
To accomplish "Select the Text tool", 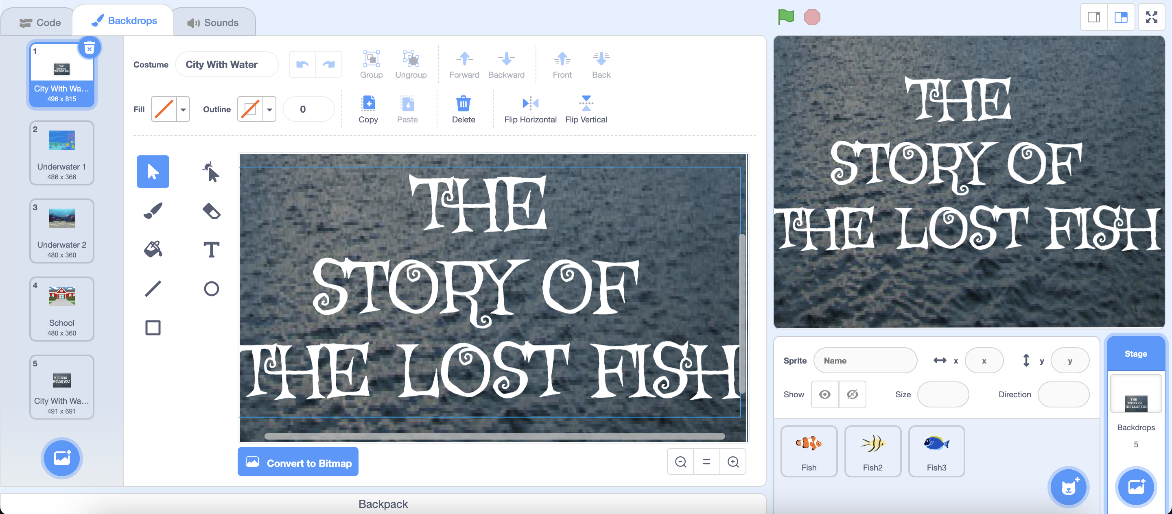I will pos(212,248).
